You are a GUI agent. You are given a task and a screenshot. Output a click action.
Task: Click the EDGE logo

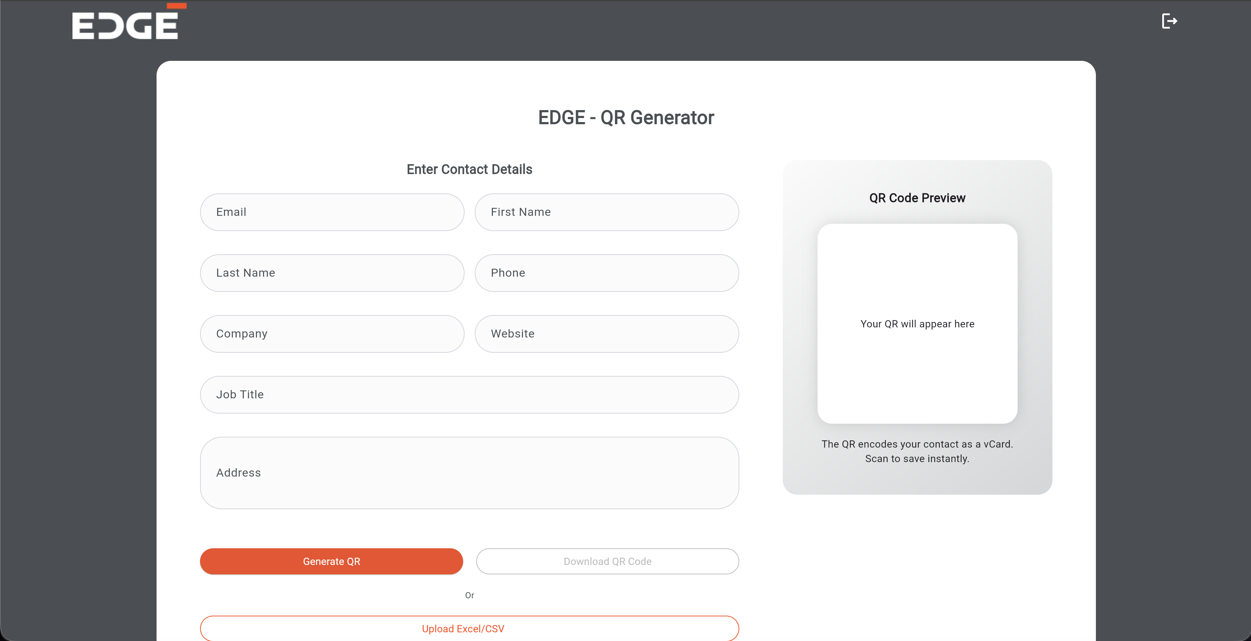point(129,21)
